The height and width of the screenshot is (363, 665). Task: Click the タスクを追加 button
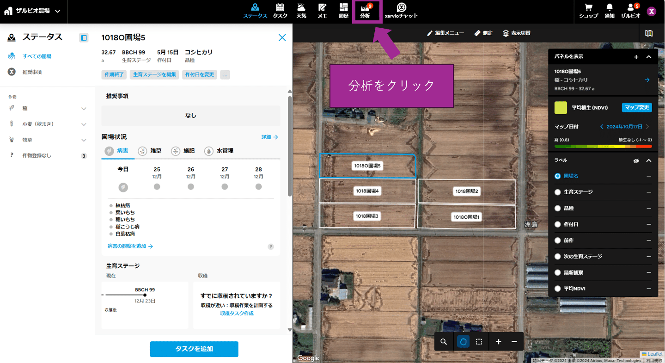(194, 349)
